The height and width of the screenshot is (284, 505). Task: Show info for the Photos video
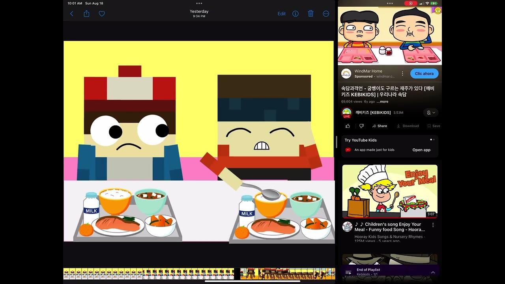pyautogui.click(x=296, y=14)
